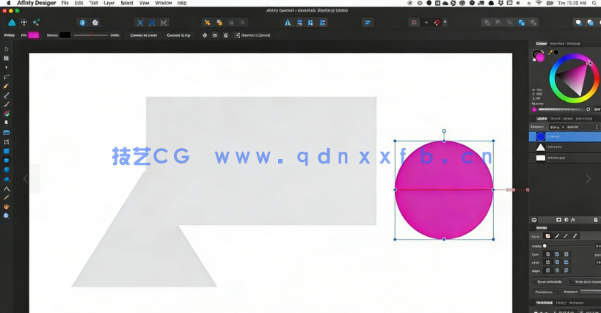Select the Vector Brush tool
This screenshot has width=601, height=313.
6,105
